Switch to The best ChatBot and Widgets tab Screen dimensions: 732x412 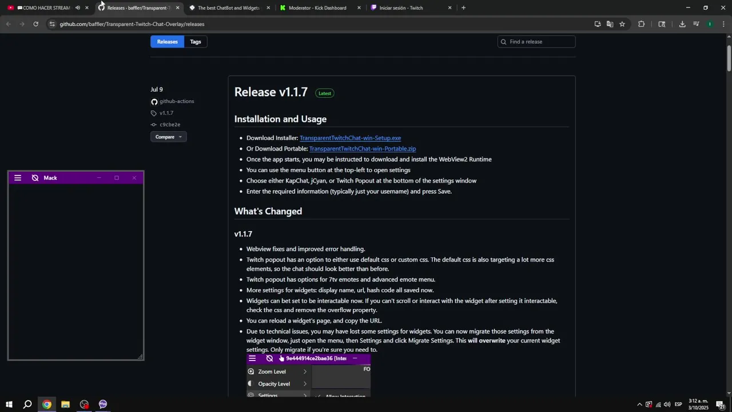point(228,8)
